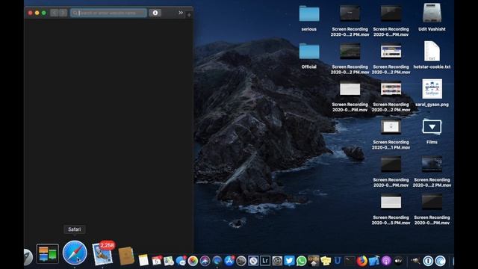The width and height of the screenshot is (478, 269).
Task: Select Screen Recording 2020-0...5 PM.mov file
Action: (x=391, y=202)
